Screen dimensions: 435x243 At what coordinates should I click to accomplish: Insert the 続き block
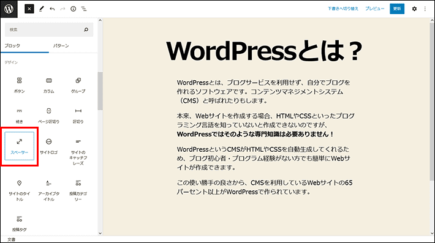pos(19,116)
